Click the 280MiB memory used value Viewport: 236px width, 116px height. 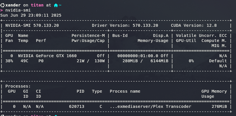click(130, 61)
